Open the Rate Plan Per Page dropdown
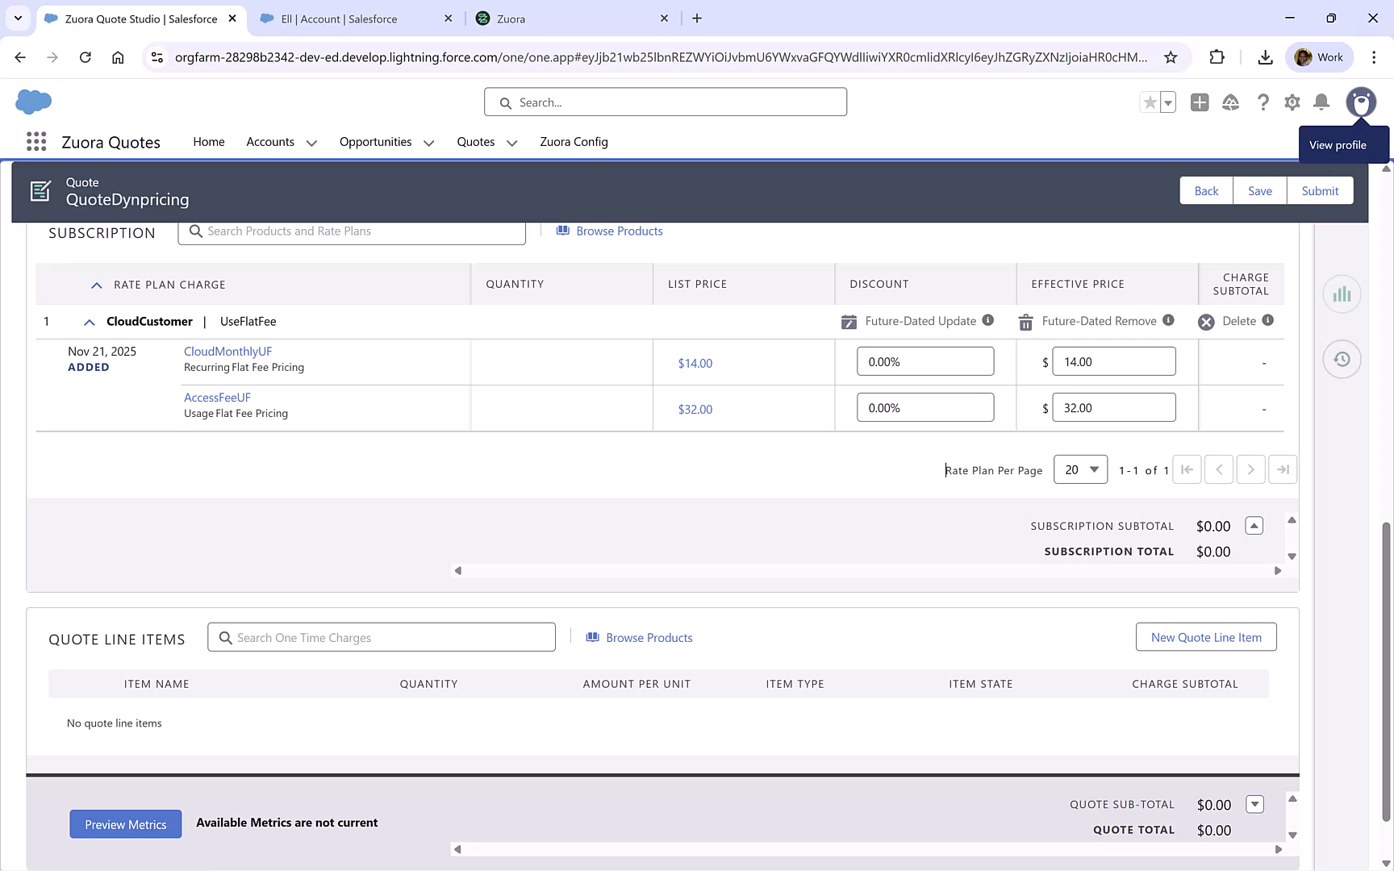This screenshot has height=871, width=1394. (x=1080, y=469)
